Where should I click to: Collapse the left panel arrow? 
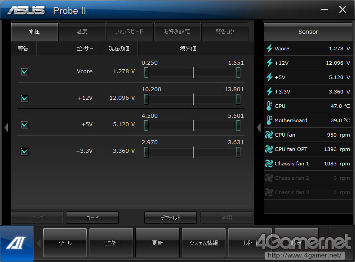[6, 128]
